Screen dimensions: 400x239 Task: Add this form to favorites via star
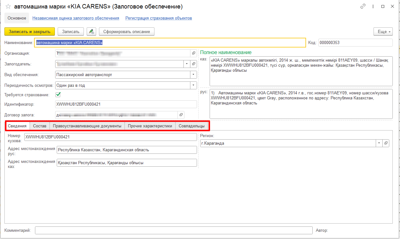pos(8,7)
